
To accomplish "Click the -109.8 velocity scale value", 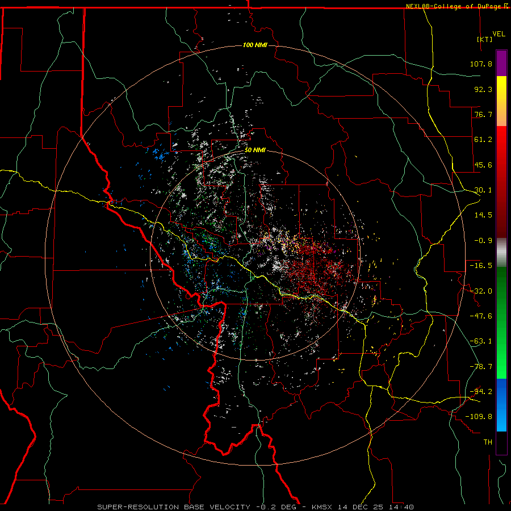I will (x=479, y=417).
